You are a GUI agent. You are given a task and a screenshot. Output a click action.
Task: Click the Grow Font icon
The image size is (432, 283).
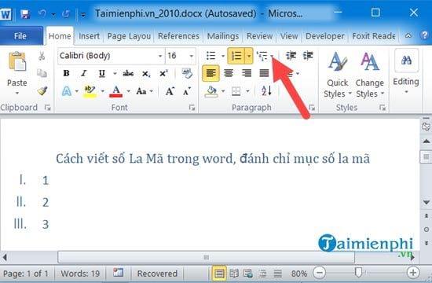click(x=170, y=91)
